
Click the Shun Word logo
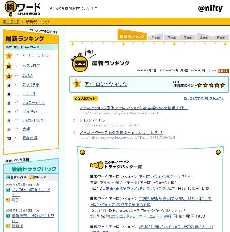tap(23, 9)
